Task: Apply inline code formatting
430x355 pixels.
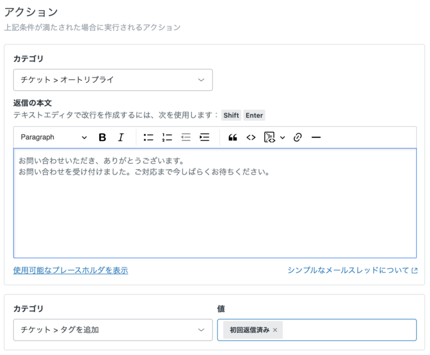Action: tap(251, 137)
